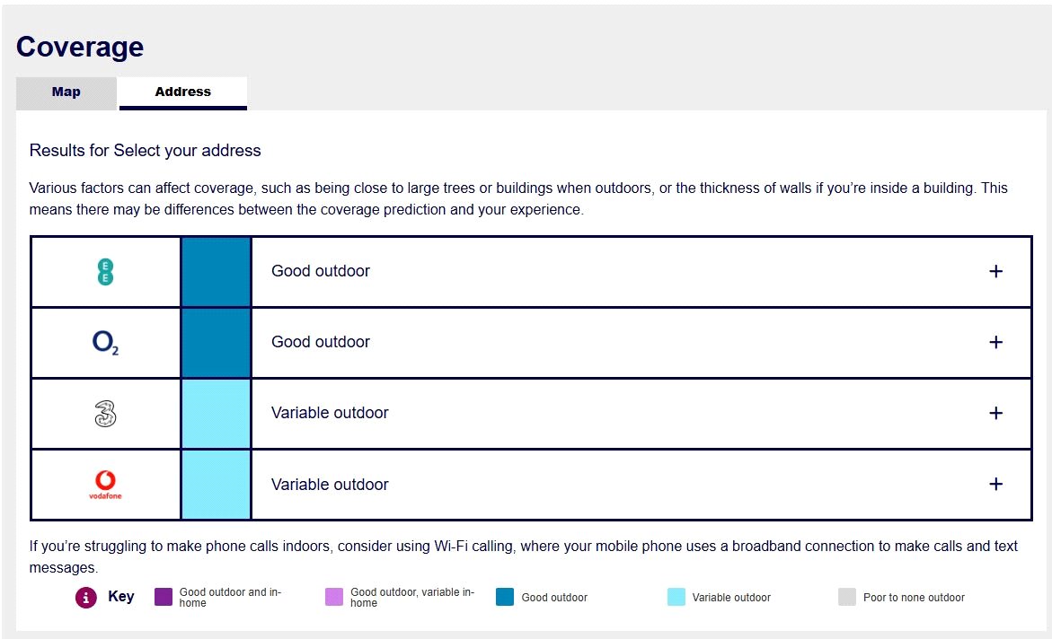Viewport: 1052px width, 639px height.
Task: Expand the O2 coverage details
Action: (x=995, y=342)
